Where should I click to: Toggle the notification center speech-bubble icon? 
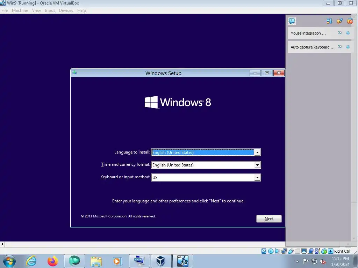pos(292,21)
